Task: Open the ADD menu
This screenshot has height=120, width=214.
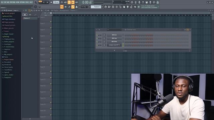Action: pos(8,2)
